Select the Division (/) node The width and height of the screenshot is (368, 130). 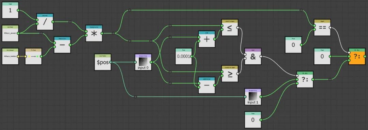point(45,22)
